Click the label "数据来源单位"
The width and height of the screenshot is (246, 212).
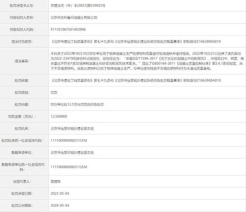22,153
